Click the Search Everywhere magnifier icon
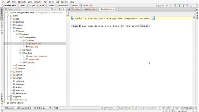This screenshot has height=112, width=199. pyautogui.click(x=197, y=6)
